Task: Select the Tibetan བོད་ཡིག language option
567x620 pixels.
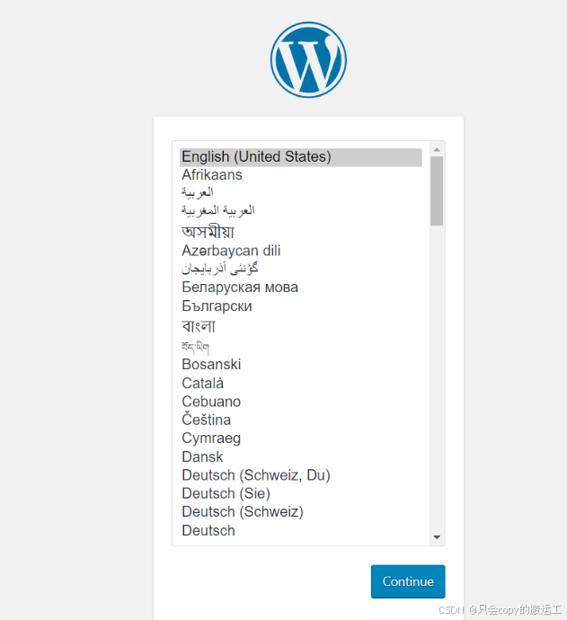Action: click(x=300, y=347)
